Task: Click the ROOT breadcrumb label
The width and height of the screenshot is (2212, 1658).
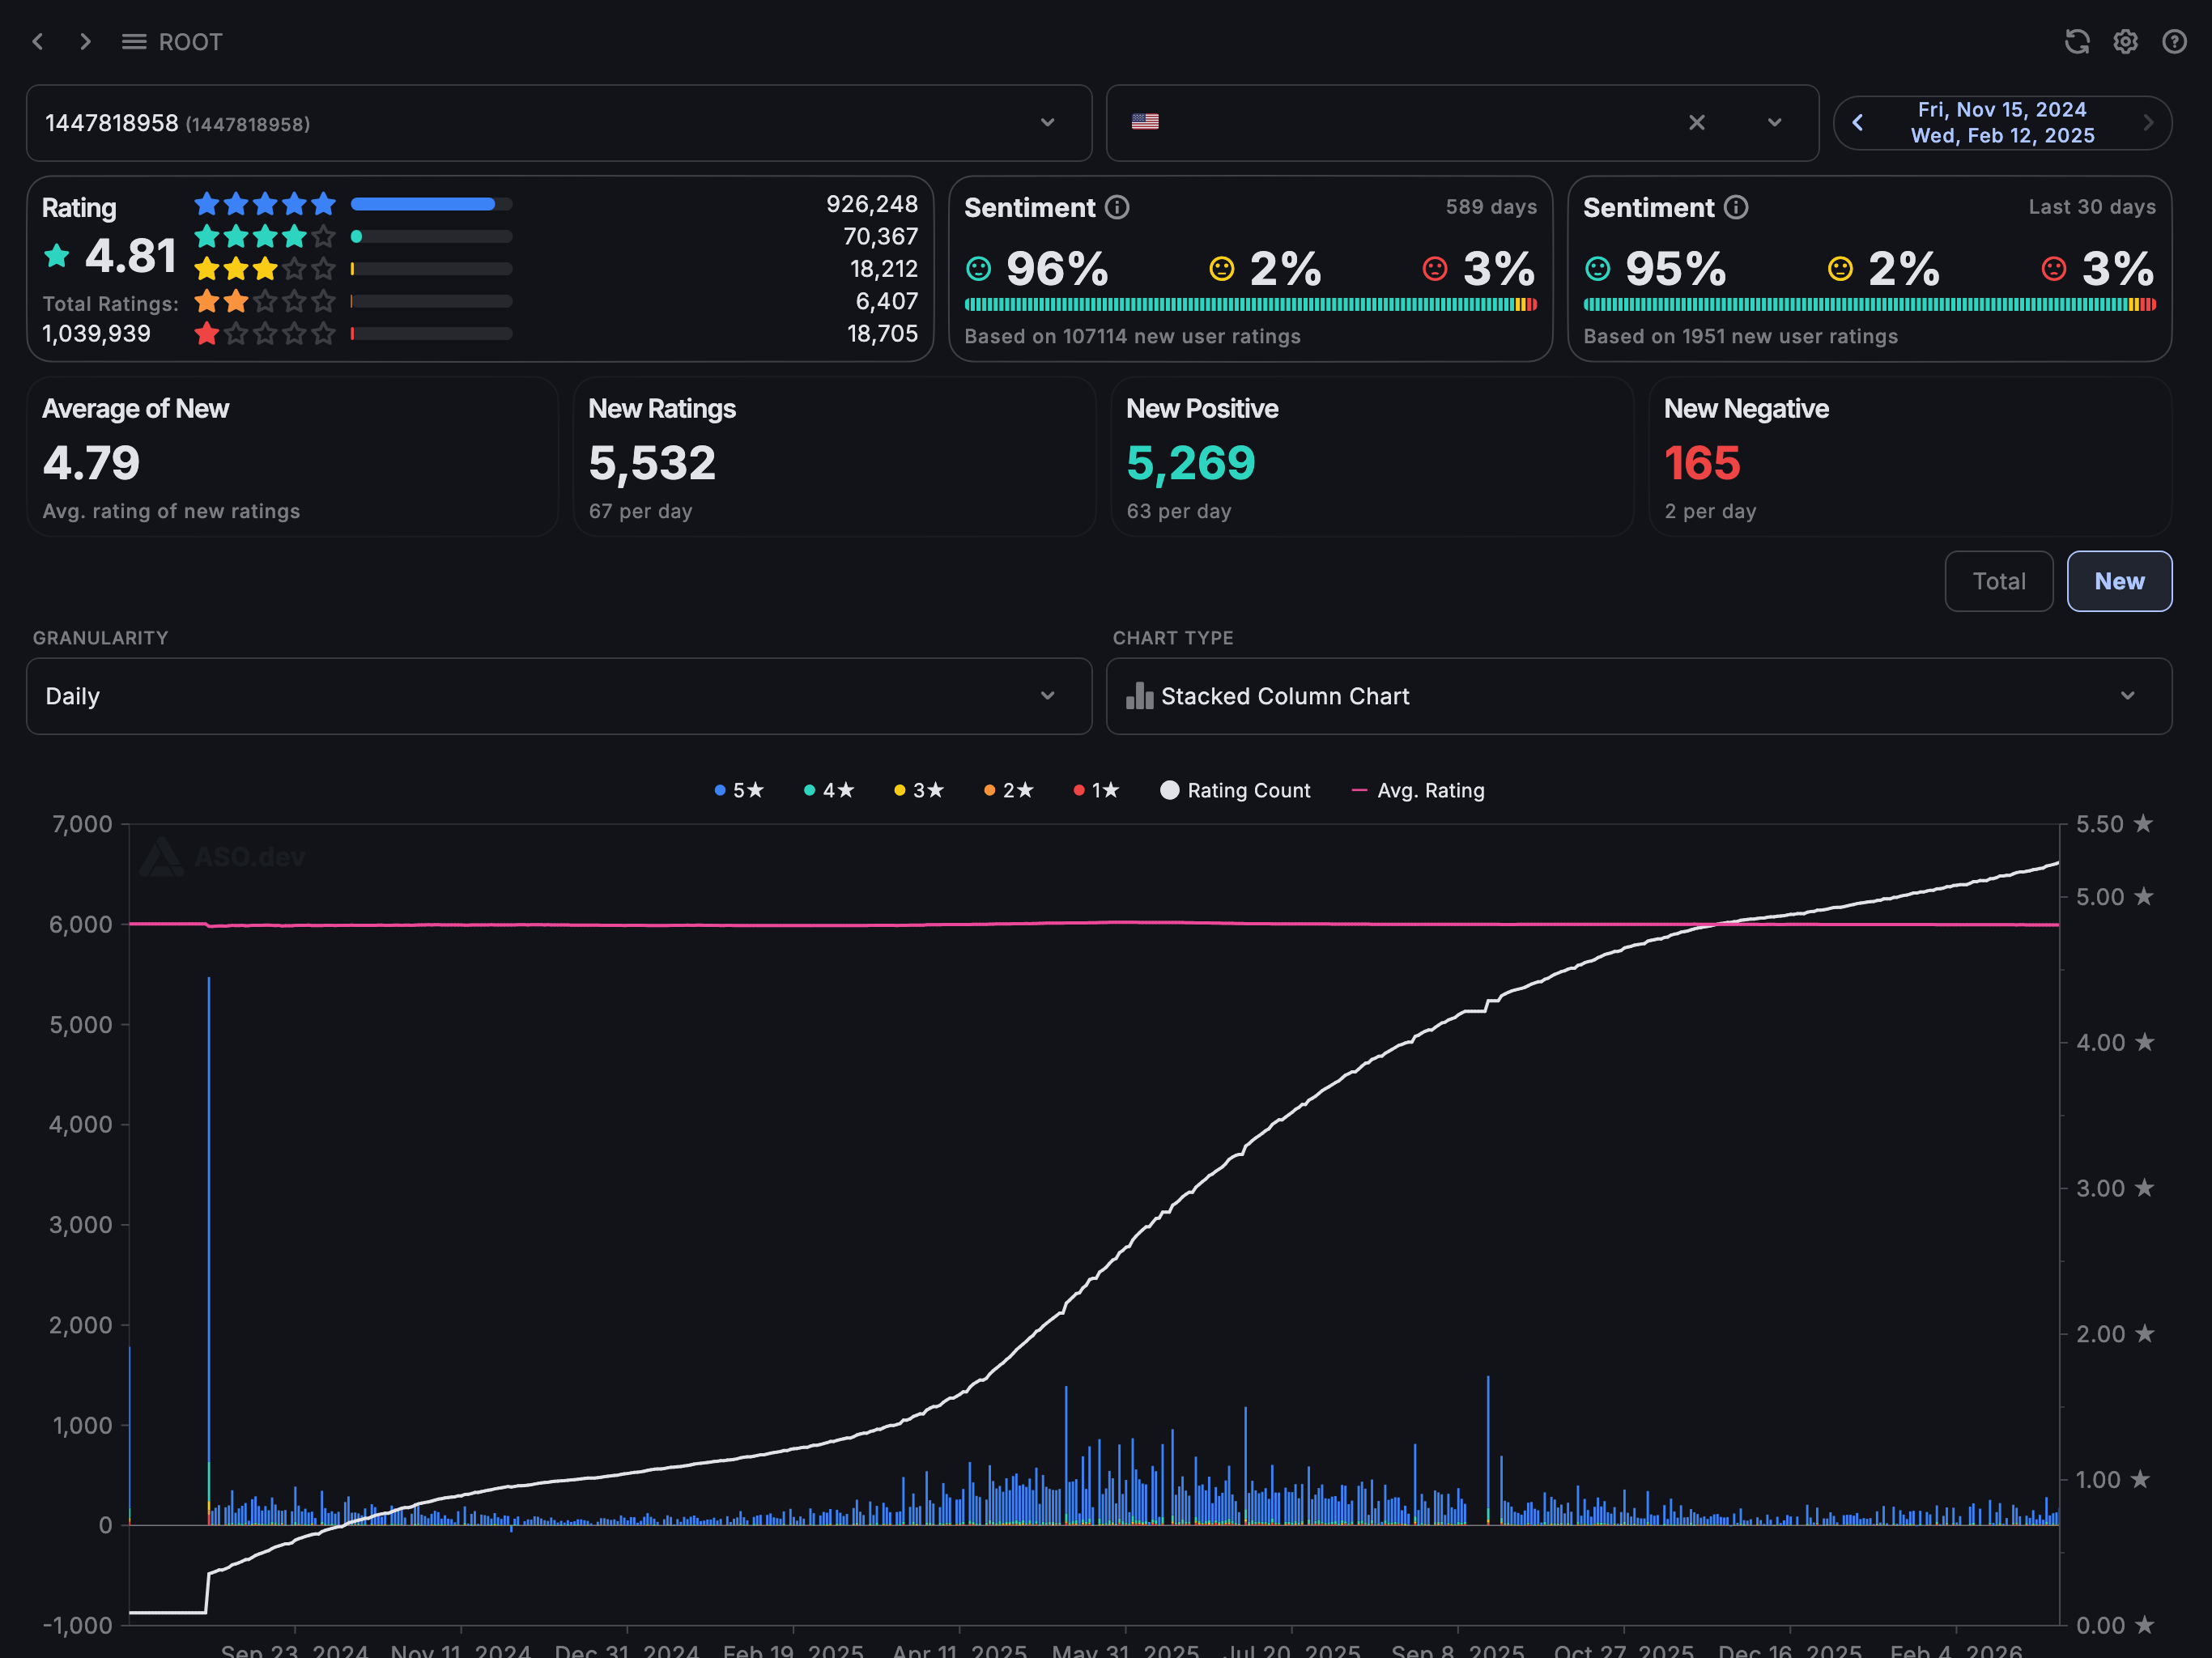Action: 190,42
